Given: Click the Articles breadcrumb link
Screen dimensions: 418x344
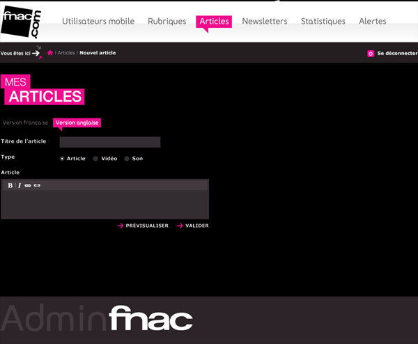Looking at the screenshot, I should point(66,53).
